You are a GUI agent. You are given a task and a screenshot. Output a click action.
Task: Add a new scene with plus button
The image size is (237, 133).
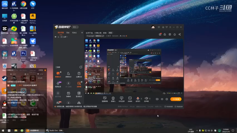pos(82,33)
